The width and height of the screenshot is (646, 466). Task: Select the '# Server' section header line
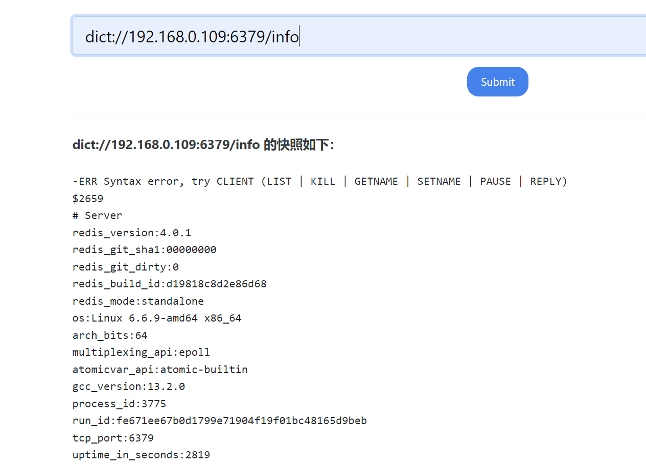click(97, 215)
